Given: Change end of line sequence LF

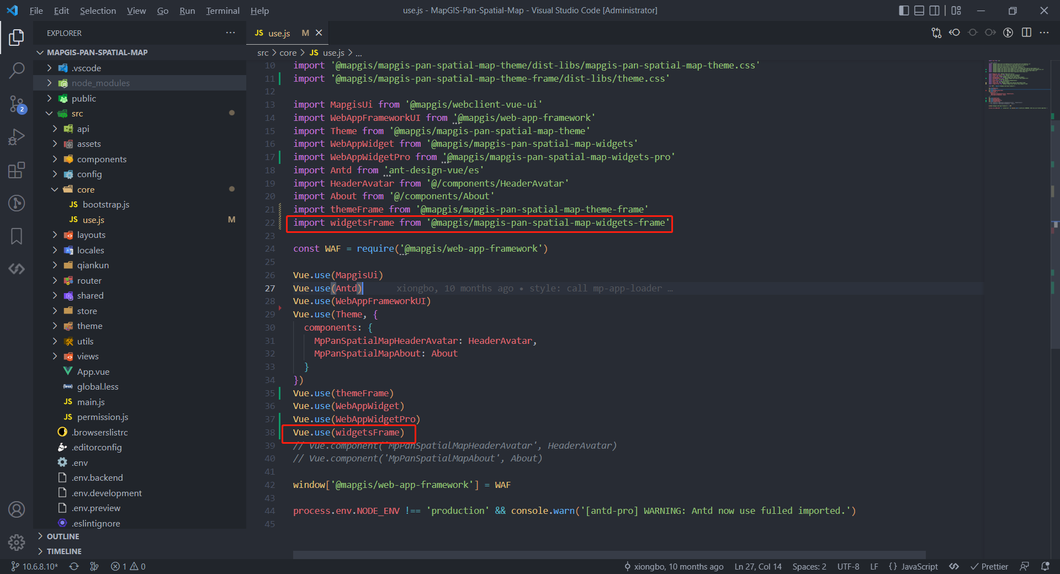Looking at the screenshot, I should tap(874, 566).
